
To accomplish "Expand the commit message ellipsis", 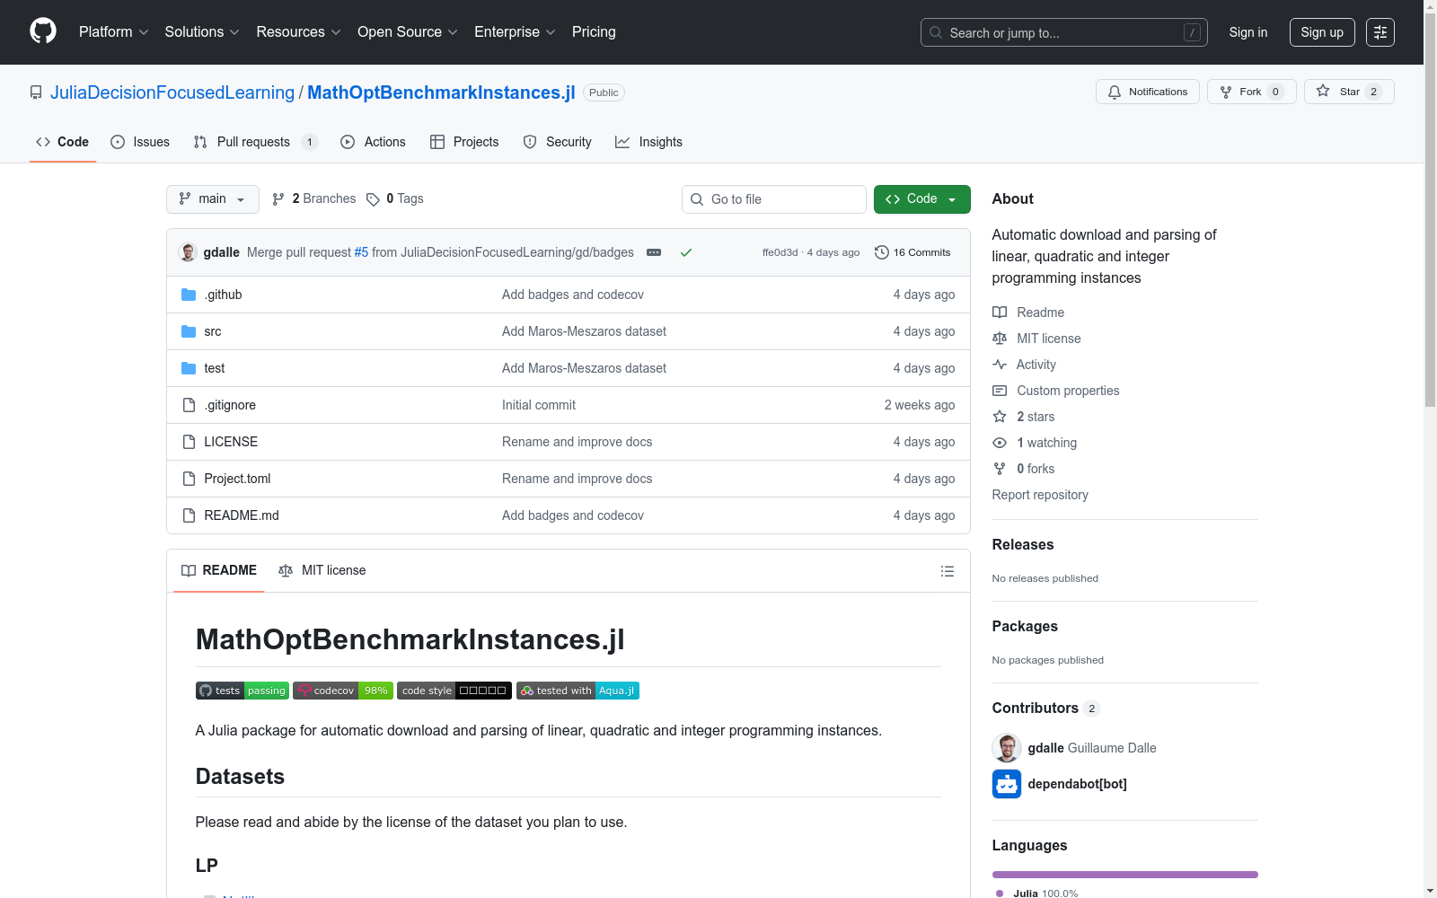I will (x=654, y=252).
